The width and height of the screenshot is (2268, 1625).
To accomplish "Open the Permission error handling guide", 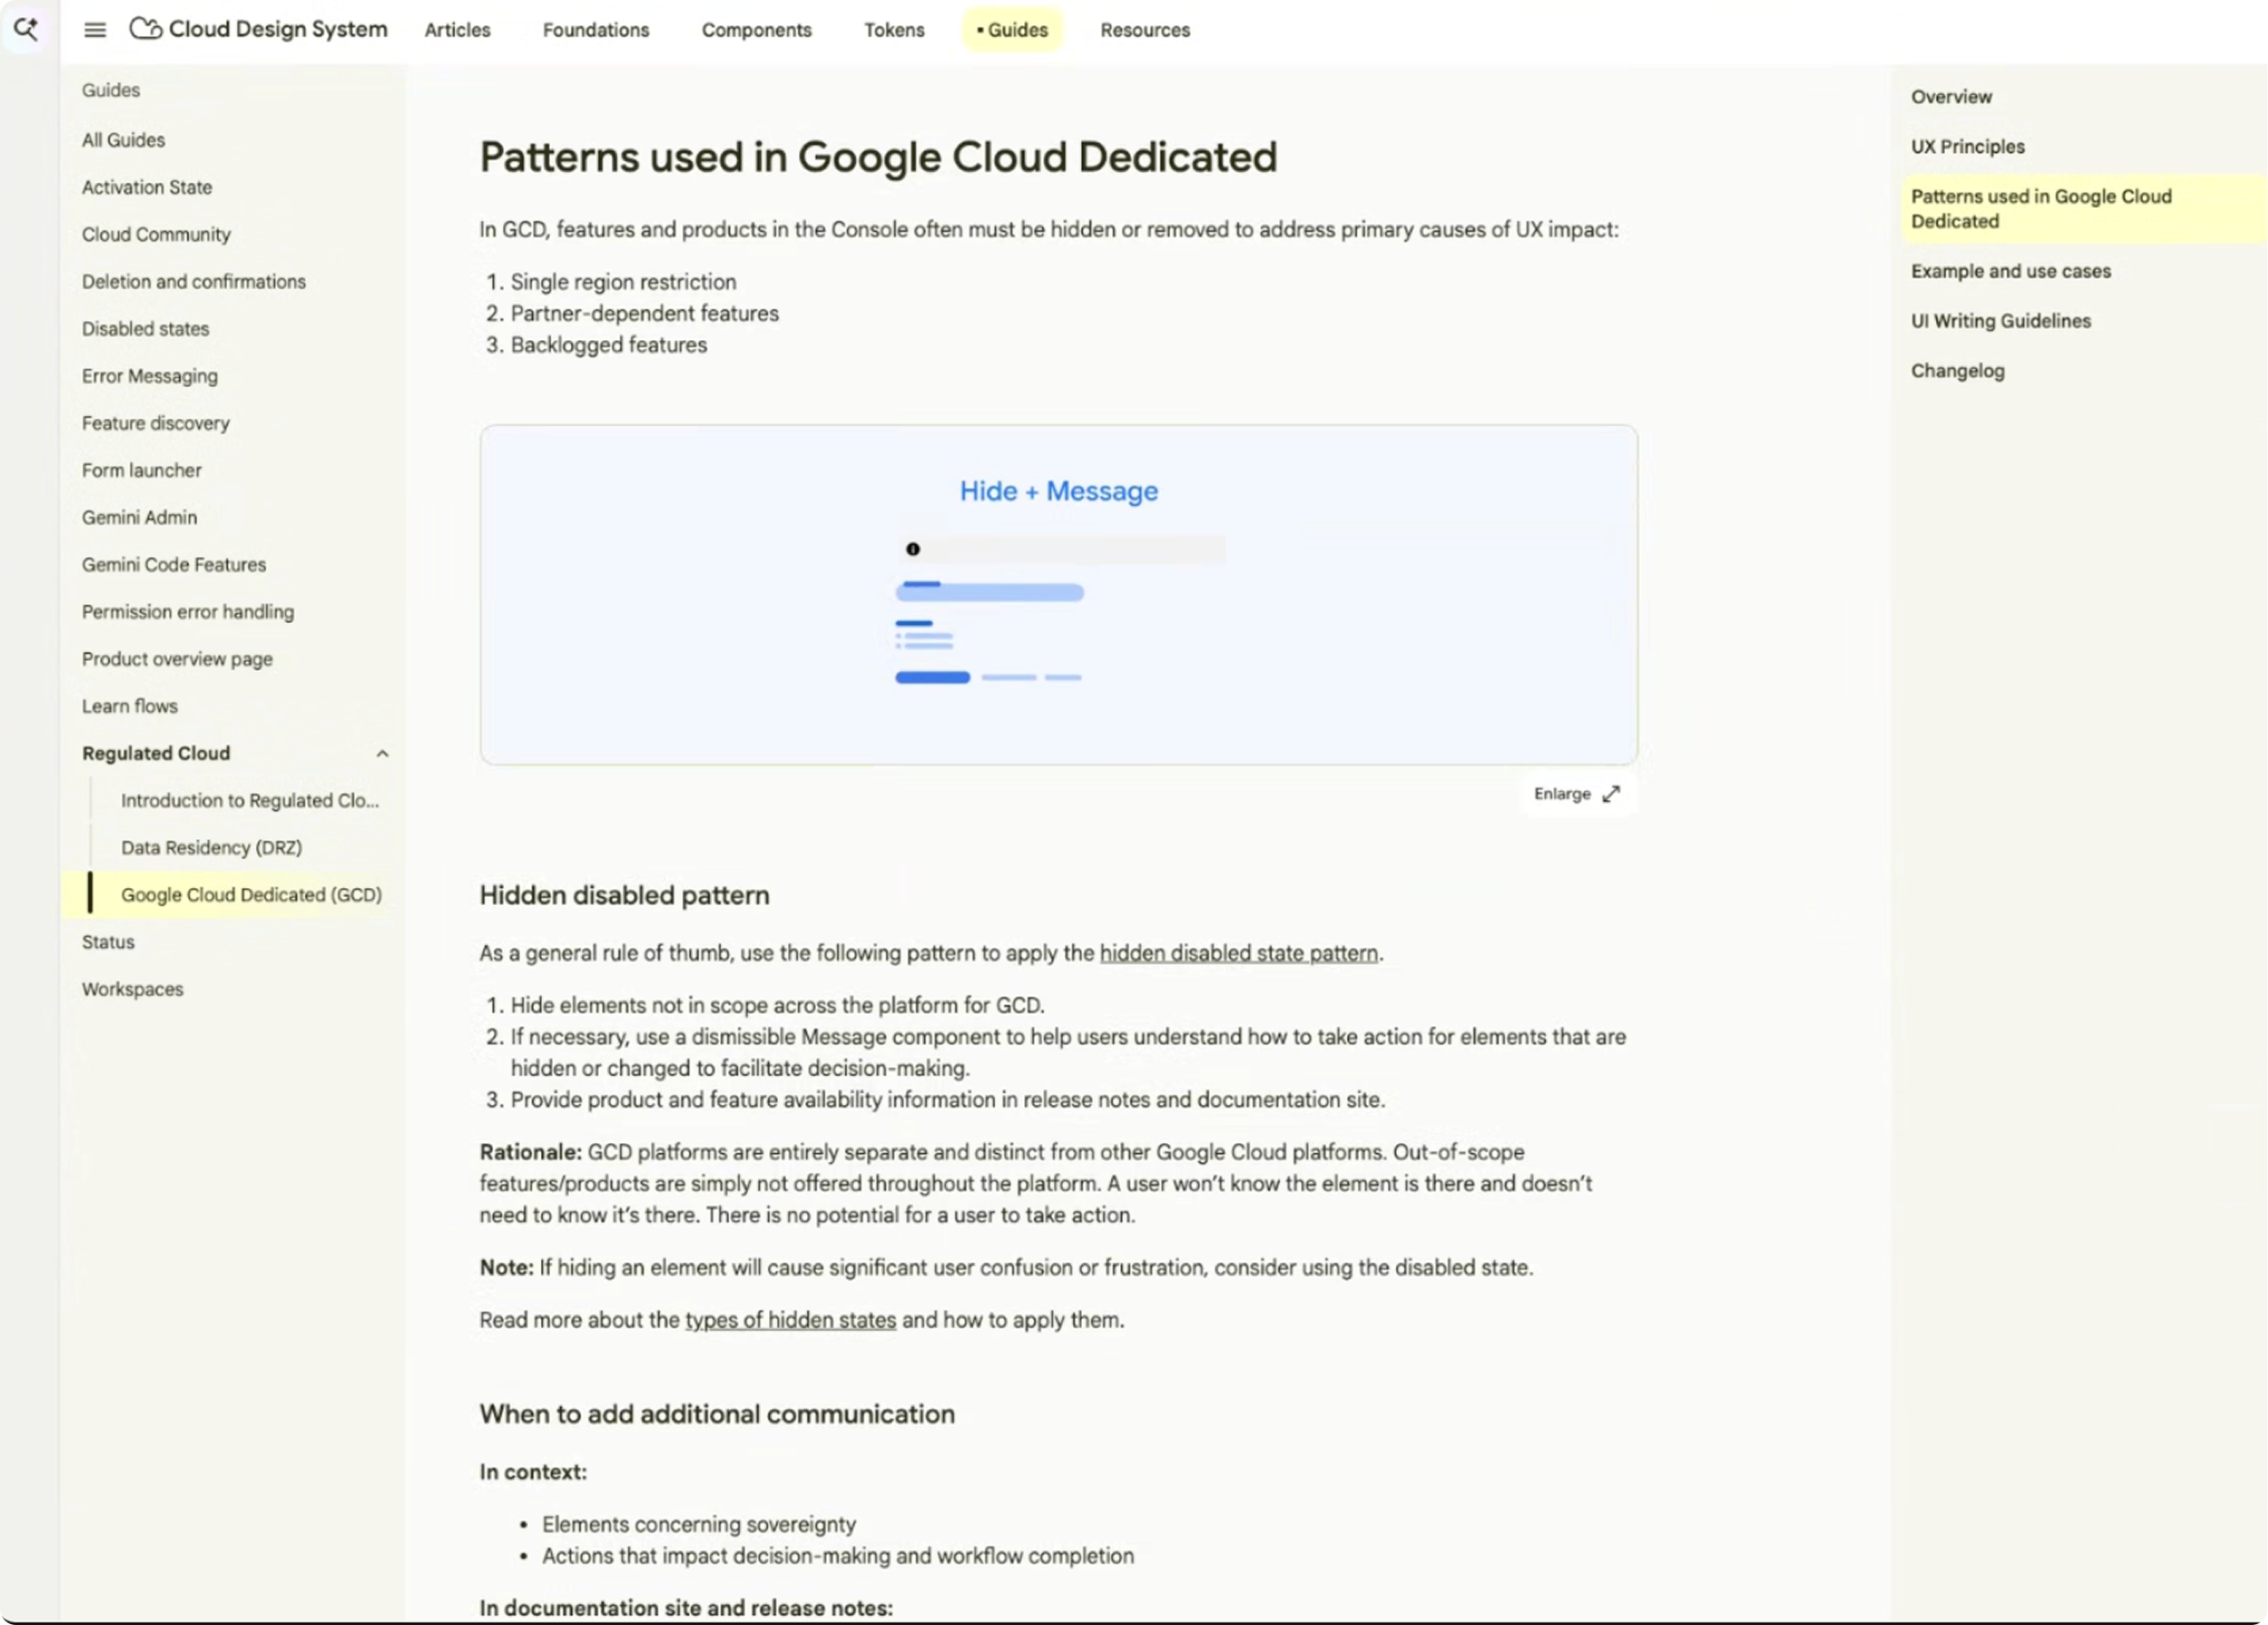I will tap(188, 611).
